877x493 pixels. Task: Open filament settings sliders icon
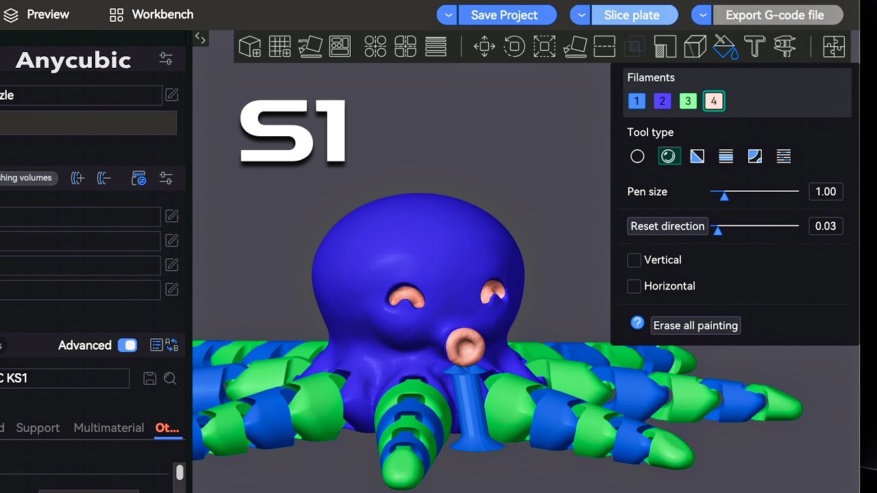(166, 178)
